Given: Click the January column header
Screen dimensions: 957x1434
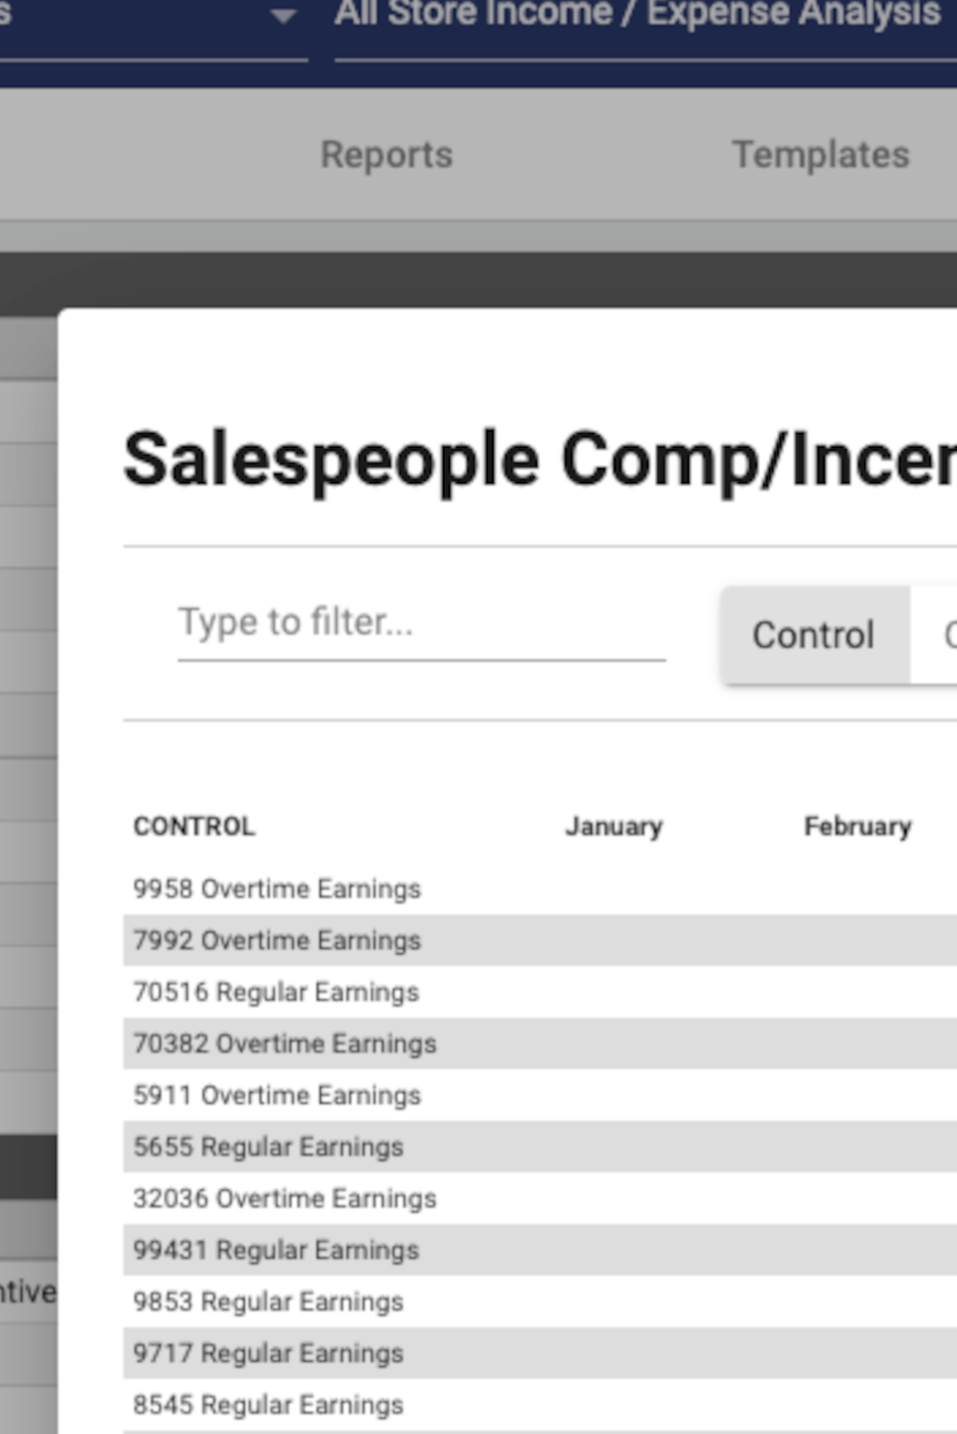Looking at the screenshot, I should tap(614, 827).
